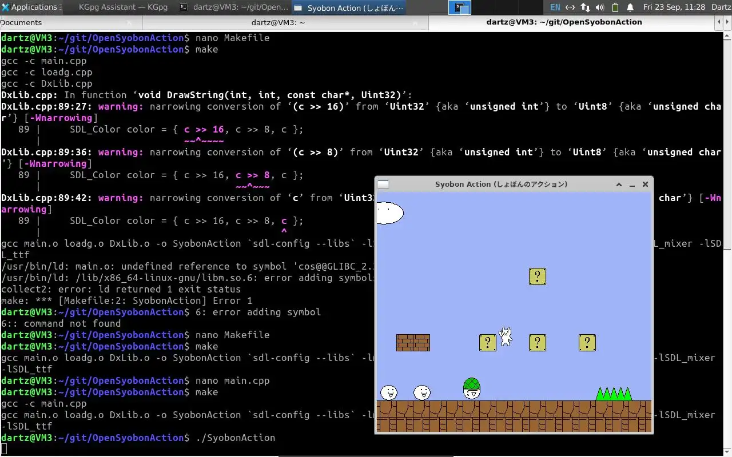Click '6:: command not found' line

click(61, 323)
